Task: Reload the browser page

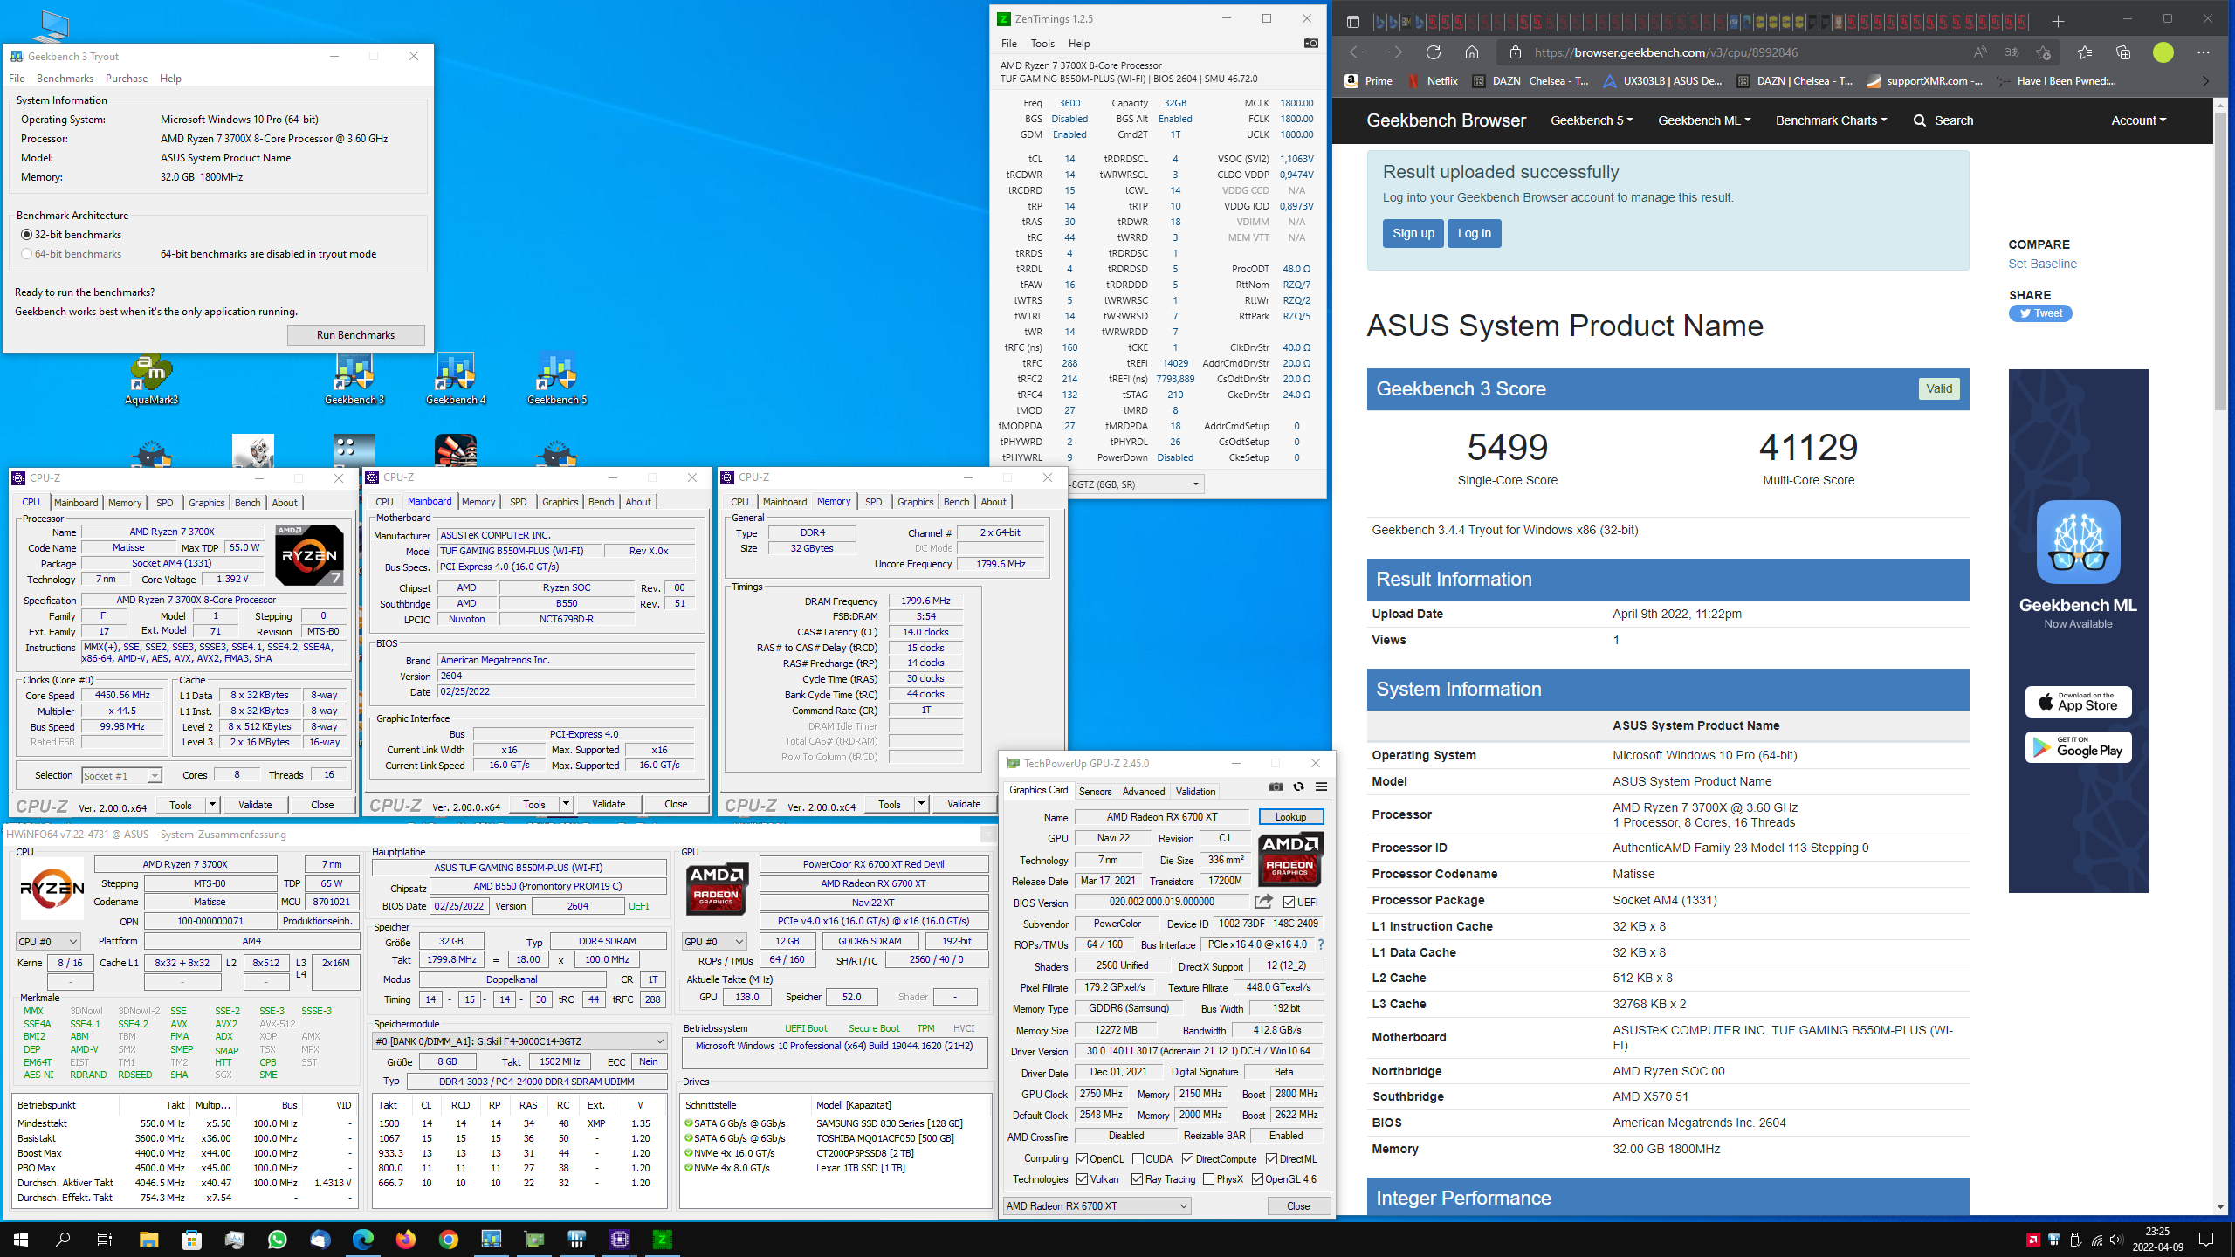Action: click(x=1433, y=52)
